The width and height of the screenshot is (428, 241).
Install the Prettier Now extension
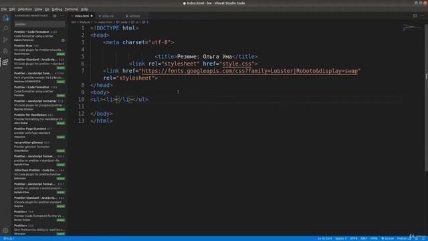pos(61,54)
